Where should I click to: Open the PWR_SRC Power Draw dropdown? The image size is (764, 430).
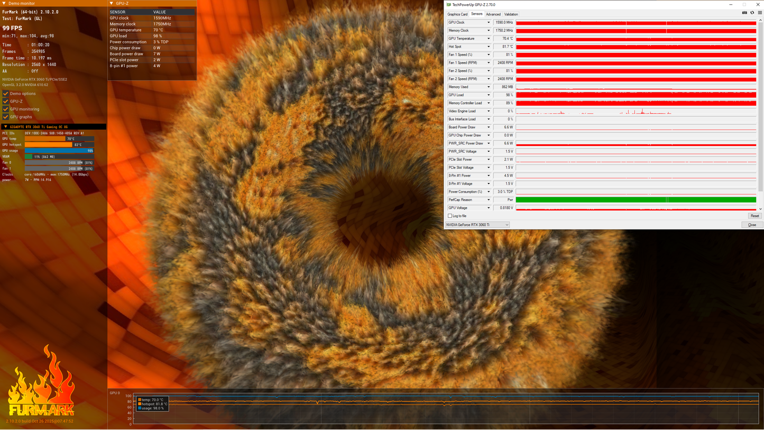(x=489, y=143)
